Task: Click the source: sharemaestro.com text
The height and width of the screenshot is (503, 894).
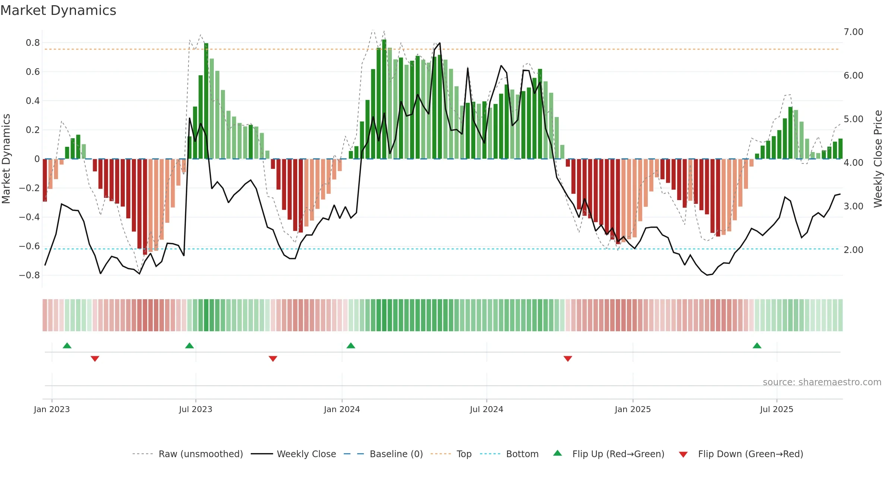Action: pos(822,382)
